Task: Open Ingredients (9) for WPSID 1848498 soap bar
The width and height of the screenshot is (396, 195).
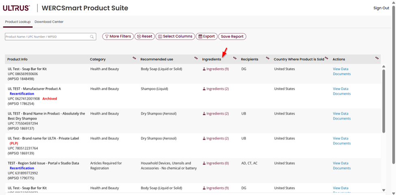Action: click(216, 69)
